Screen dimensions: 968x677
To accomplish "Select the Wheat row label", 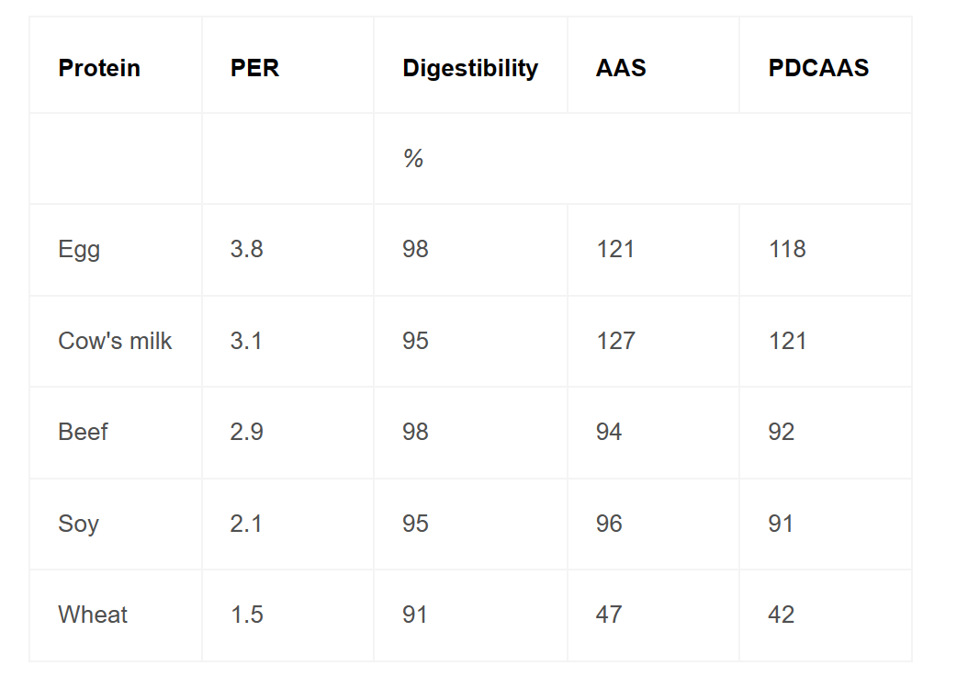I will click(93, 615).
